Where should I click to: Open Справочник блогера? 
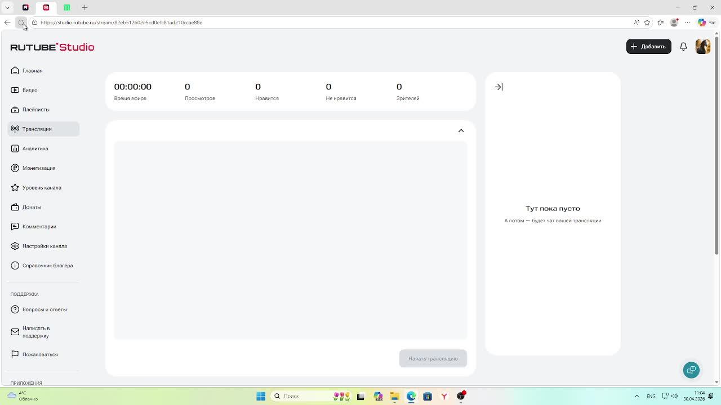43,265
